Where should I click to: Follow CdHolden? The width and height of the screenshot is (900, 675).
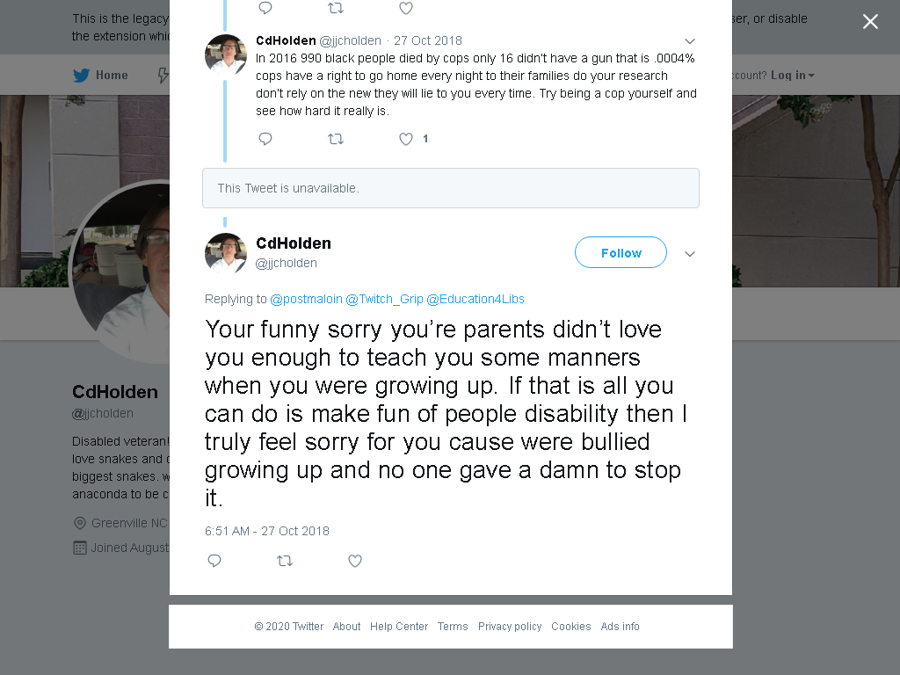tap(621, 252)
